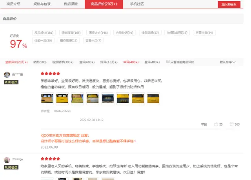Filter by tag 操作简便(15)
This screenshot has width=251, height=180.
(69, 40)
